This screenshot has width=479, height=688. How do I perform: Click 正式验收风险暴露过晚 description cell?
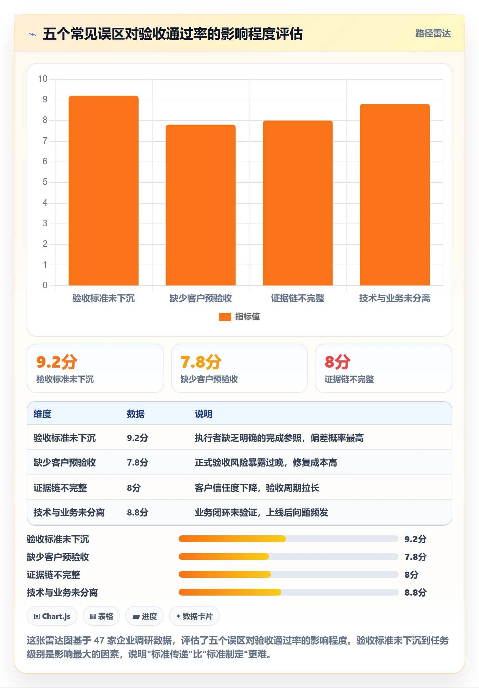(x=266, y=462)
